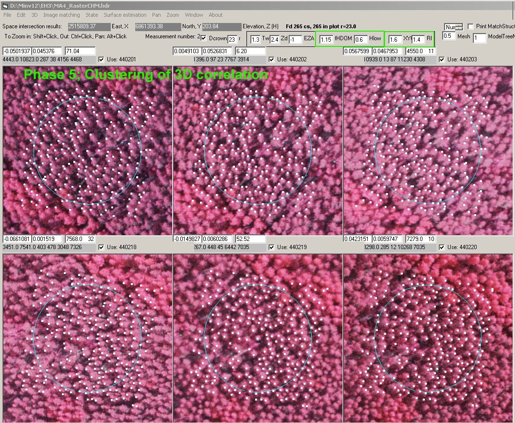Open the 3D menu
Screen dimensions: 515x423
pyautogui.click(x=34, y=15)
